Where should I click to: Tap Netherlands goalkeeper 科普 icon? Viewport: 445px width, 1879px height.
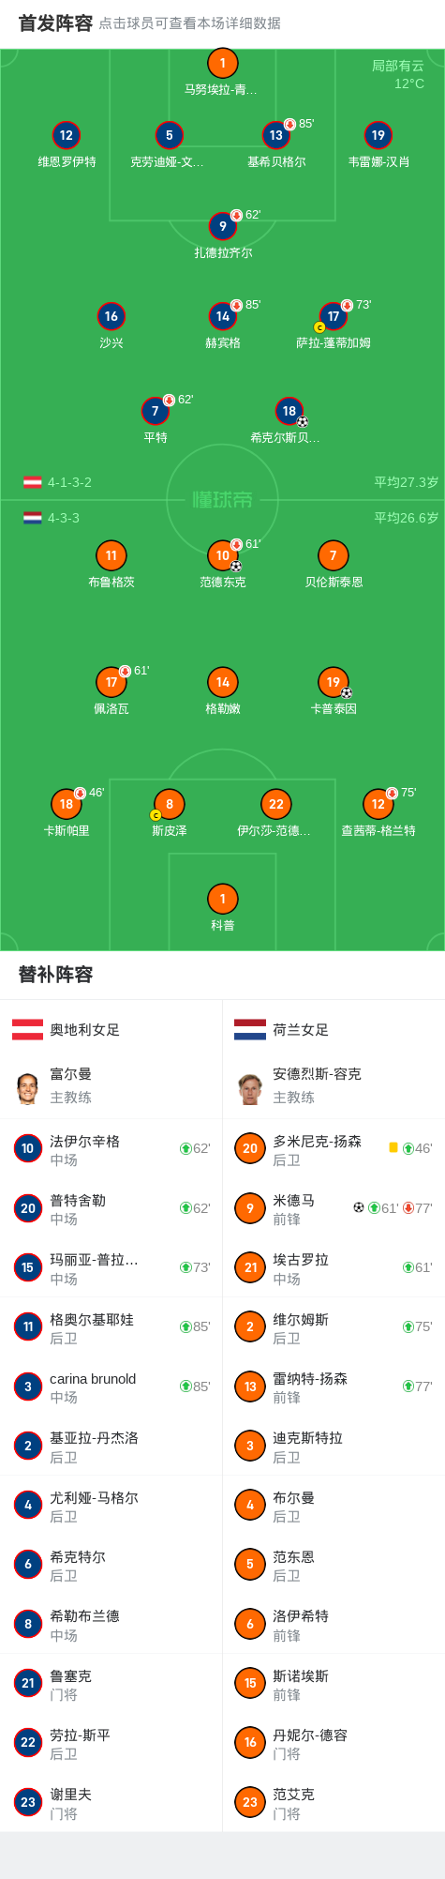[x=222, y=899]
